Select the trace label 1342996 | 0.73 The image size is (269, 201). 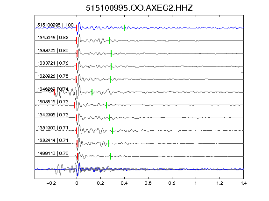coord(53,114)
